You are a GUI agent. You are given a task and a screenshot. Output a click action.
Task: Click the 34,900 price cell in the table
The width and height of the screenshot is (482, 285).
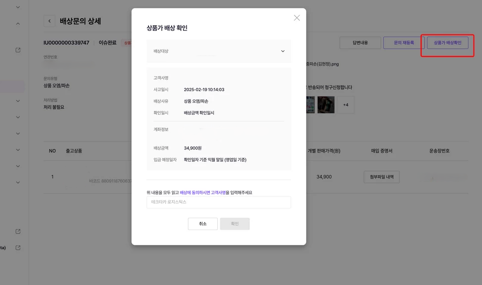tap(324, 177)
